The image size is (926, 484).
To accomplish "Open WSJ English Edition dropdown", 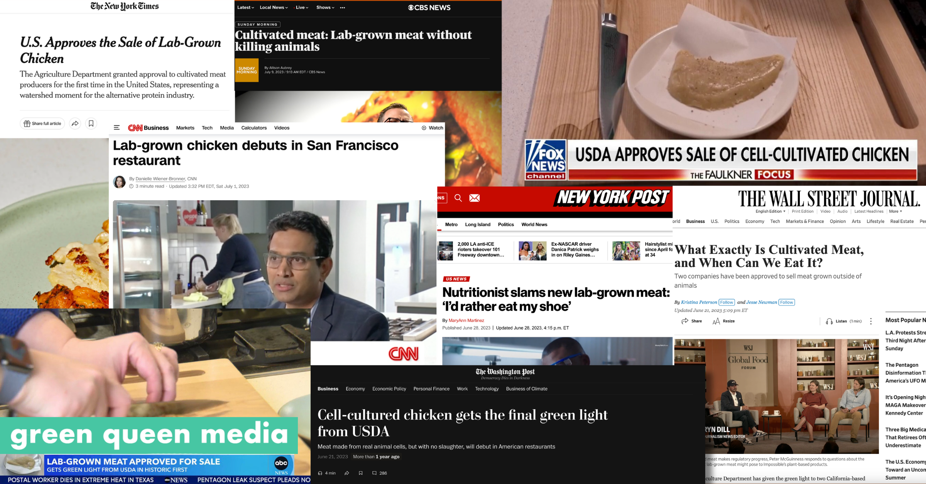I will pos(770,211).
